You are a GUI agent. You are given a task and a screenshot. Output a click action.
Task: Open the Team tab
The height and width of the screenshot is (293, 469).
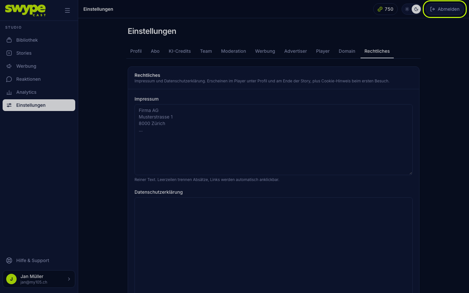pyautogui.click(x=206, y=51)
